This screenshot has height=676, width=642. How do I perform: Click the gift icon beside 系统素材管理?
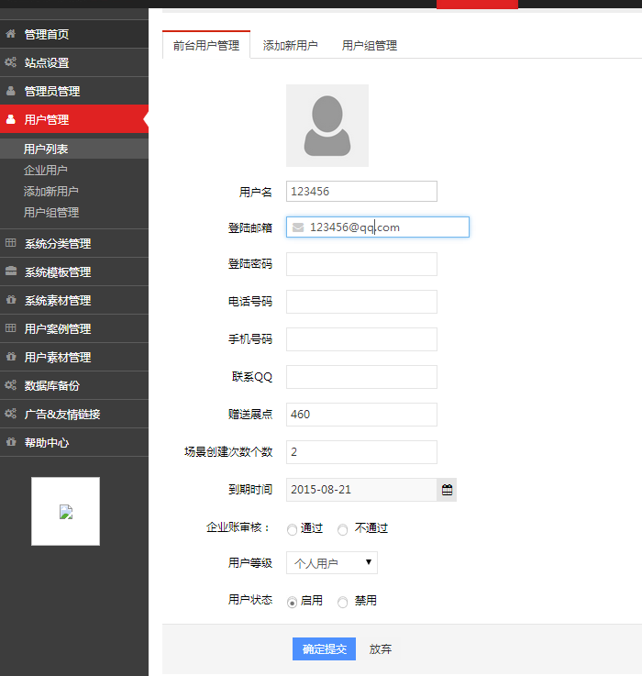coord(11,300)
